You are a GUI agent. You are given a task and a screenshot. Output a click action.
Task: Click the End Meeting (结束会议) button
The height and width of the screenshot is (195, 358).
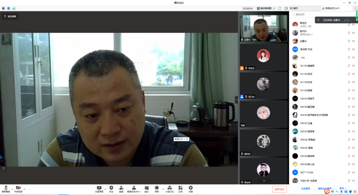(279, 189)
